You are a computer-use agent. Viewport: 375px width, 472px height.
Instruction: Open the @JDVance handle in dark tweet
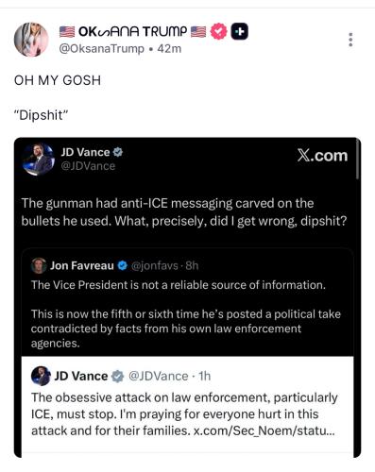(x=88, y=166)
